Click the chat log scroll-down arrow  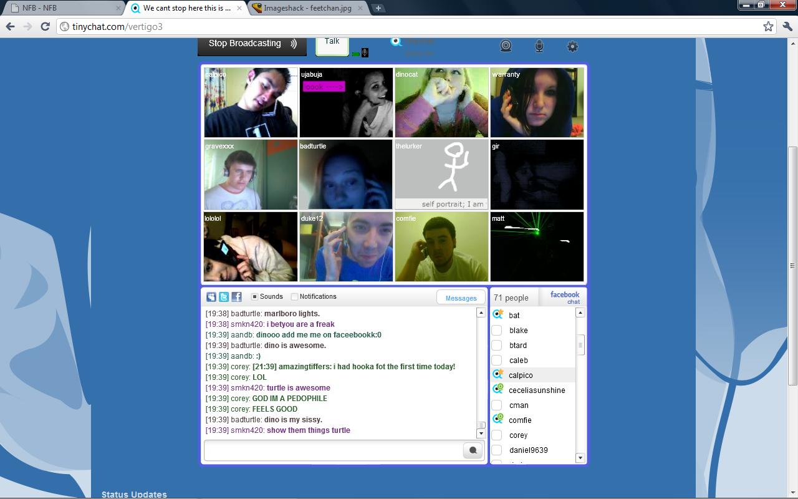point(481,434)
